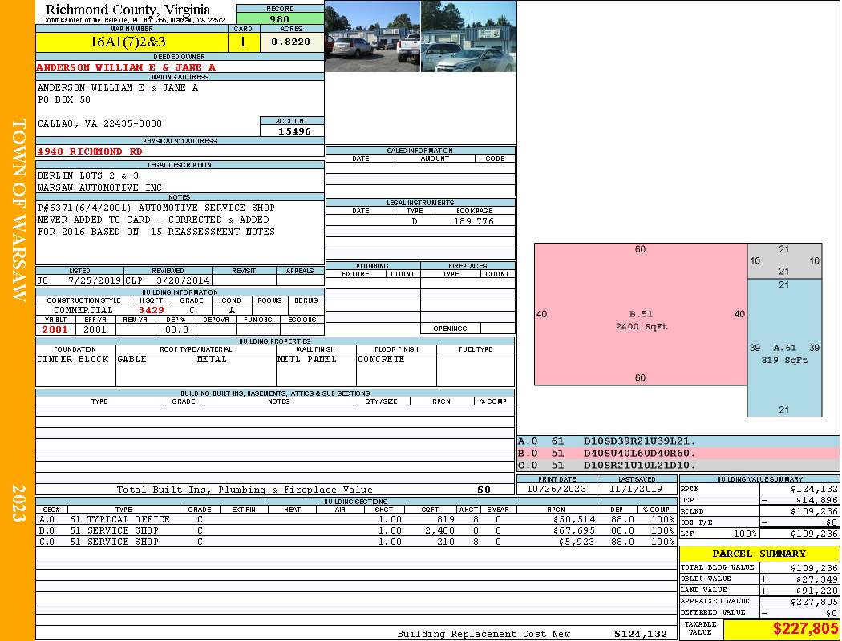Image resolution: width=842 pixels, height=641 pixels.
Task: Select Total Built Ins value $0
Action: (484, 490)
